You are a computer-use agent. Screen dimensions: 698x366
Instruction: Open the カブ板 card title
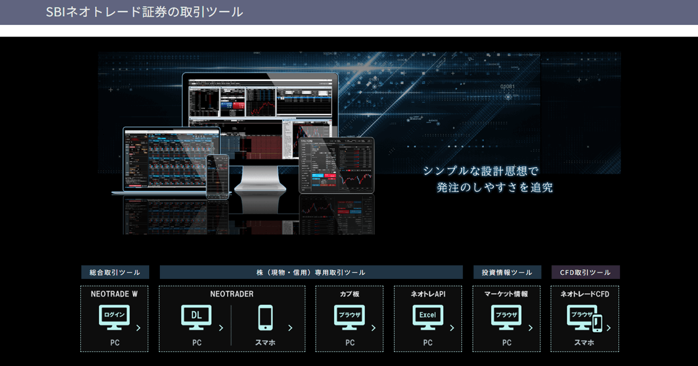350,294
